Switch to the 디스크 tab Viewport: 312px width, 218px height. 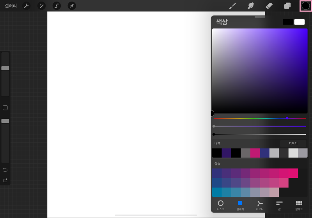tap(220, 206)
